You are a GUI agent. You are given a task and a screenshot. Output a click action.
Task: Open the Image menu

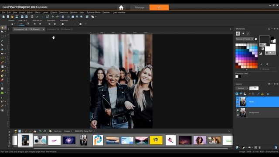tap(22, 13)
